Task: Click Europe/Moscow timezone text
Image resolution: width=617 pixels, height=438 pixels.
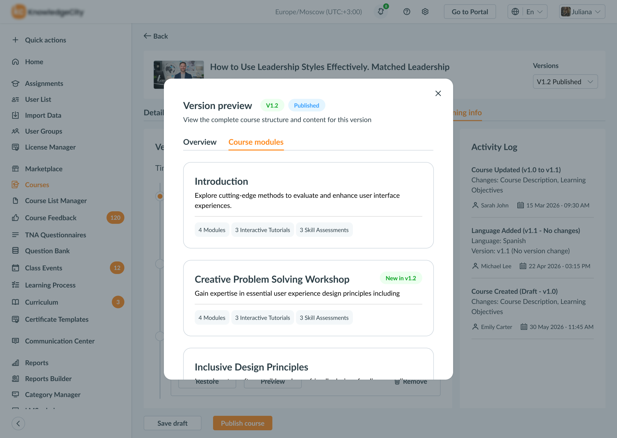Action: [x=318, y=12]
